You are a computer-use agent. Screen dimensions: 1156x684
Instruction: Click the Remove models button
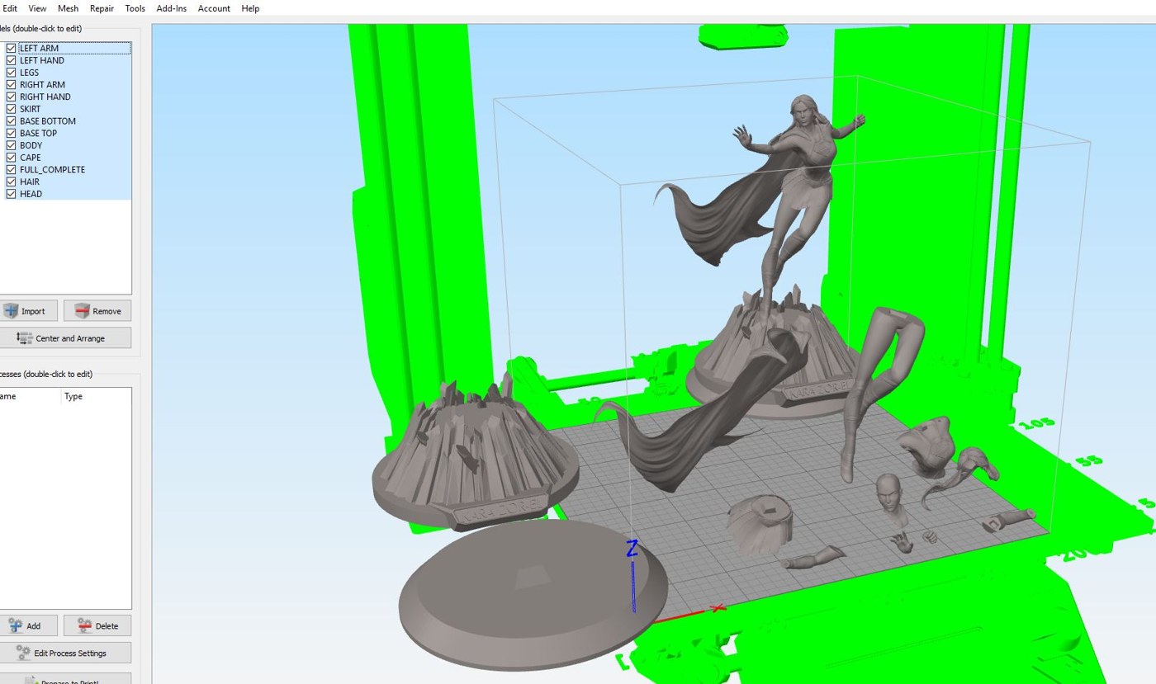(97, 311)
